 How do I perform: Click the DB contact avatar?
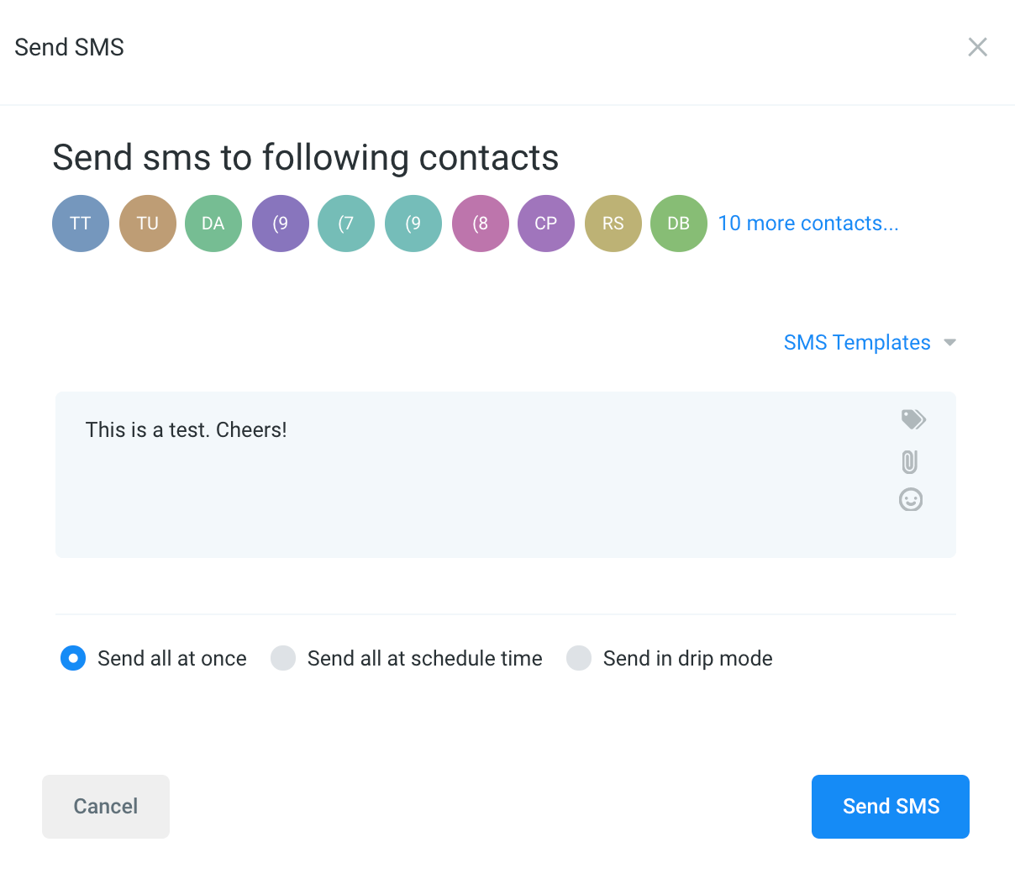(x=679, y=224)
